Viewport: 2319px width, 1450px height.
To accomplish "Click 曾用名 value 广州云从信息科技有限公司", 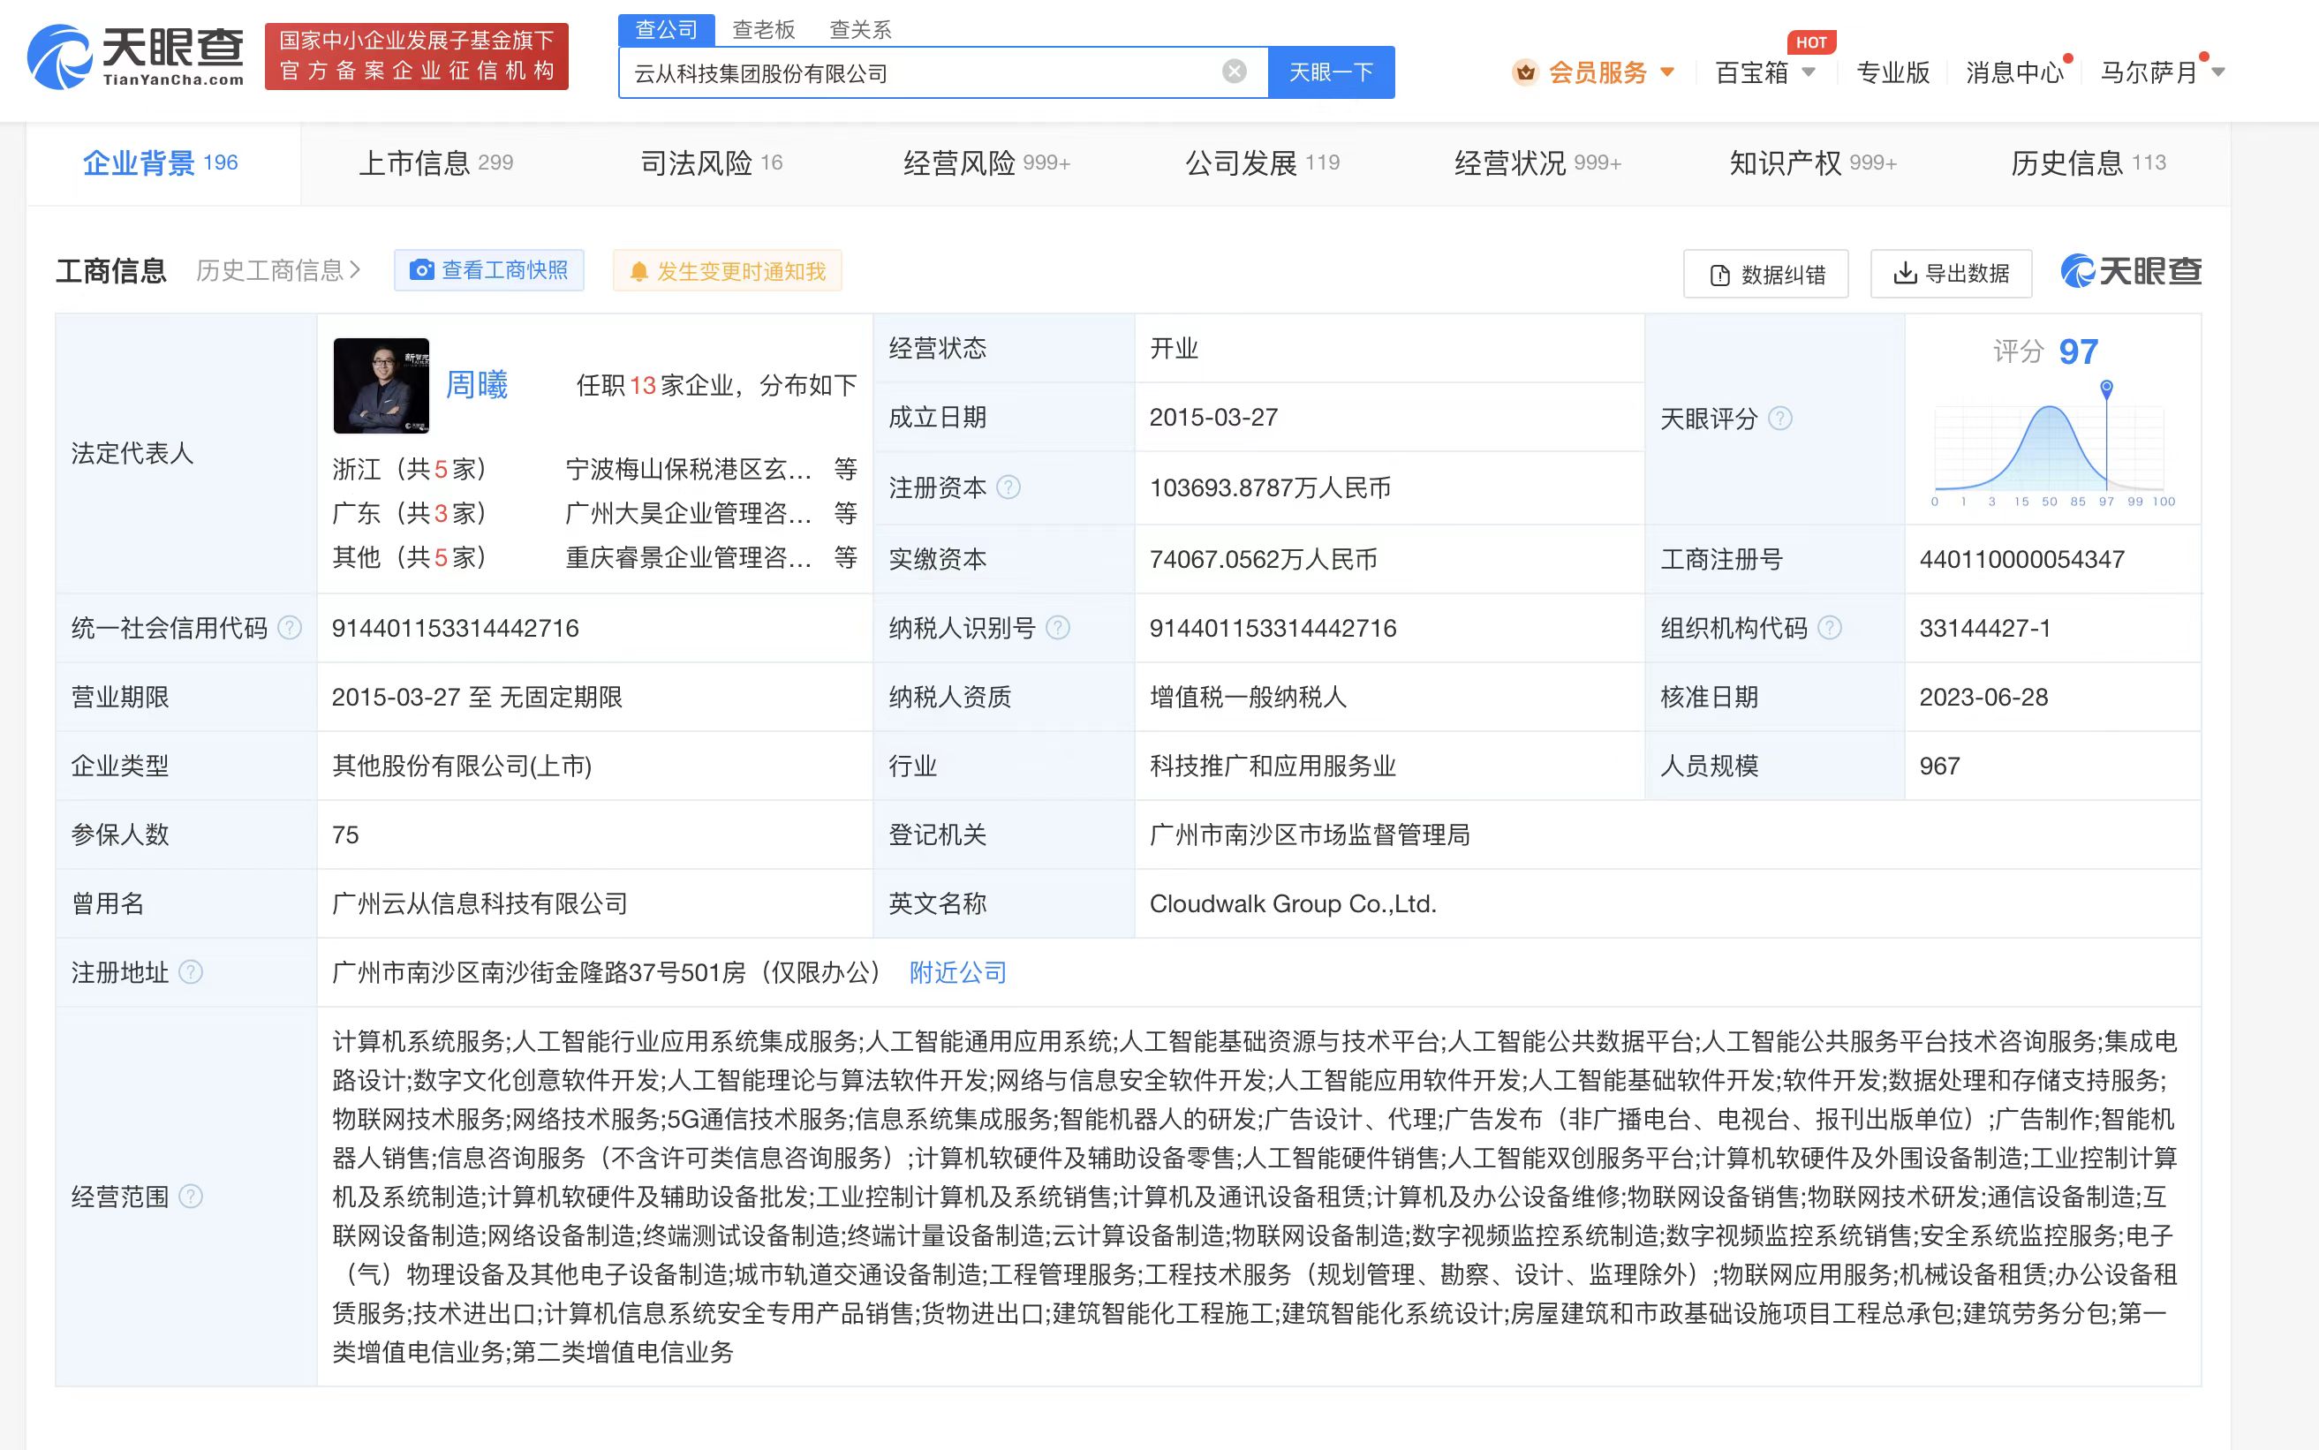I will [480, 903].
